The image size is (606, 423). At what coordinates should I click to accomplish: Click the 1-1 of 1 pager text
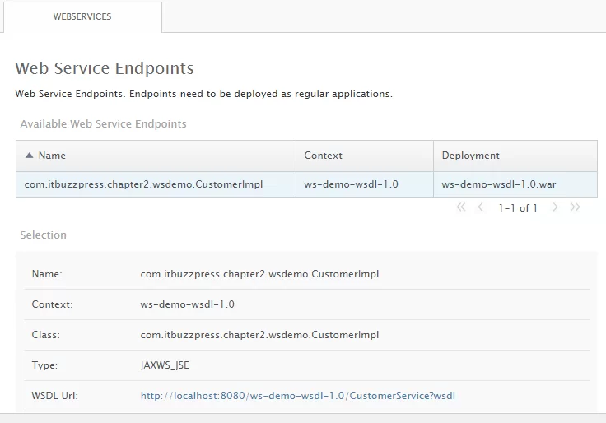[x=518, y=208]
